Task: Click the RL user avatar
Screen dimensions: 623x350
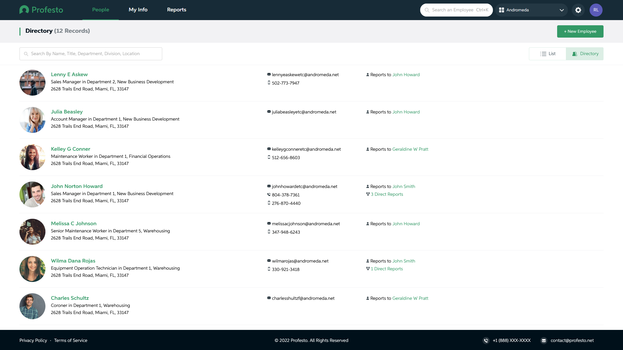Action: tap(596, 10)
